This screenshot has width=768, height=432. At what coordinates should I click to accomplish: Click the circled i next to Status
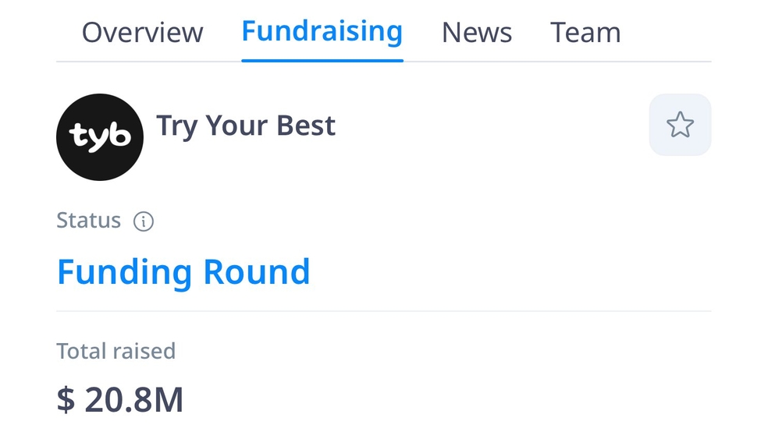[x=144, y=221]
